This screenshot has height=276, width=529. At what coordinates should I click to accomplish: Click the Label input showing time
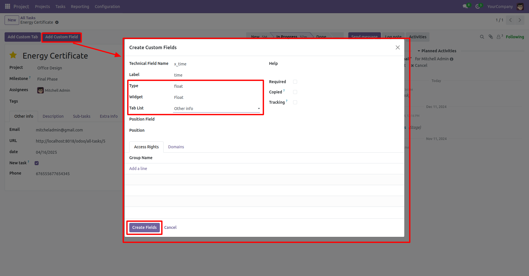click(216, 75)
